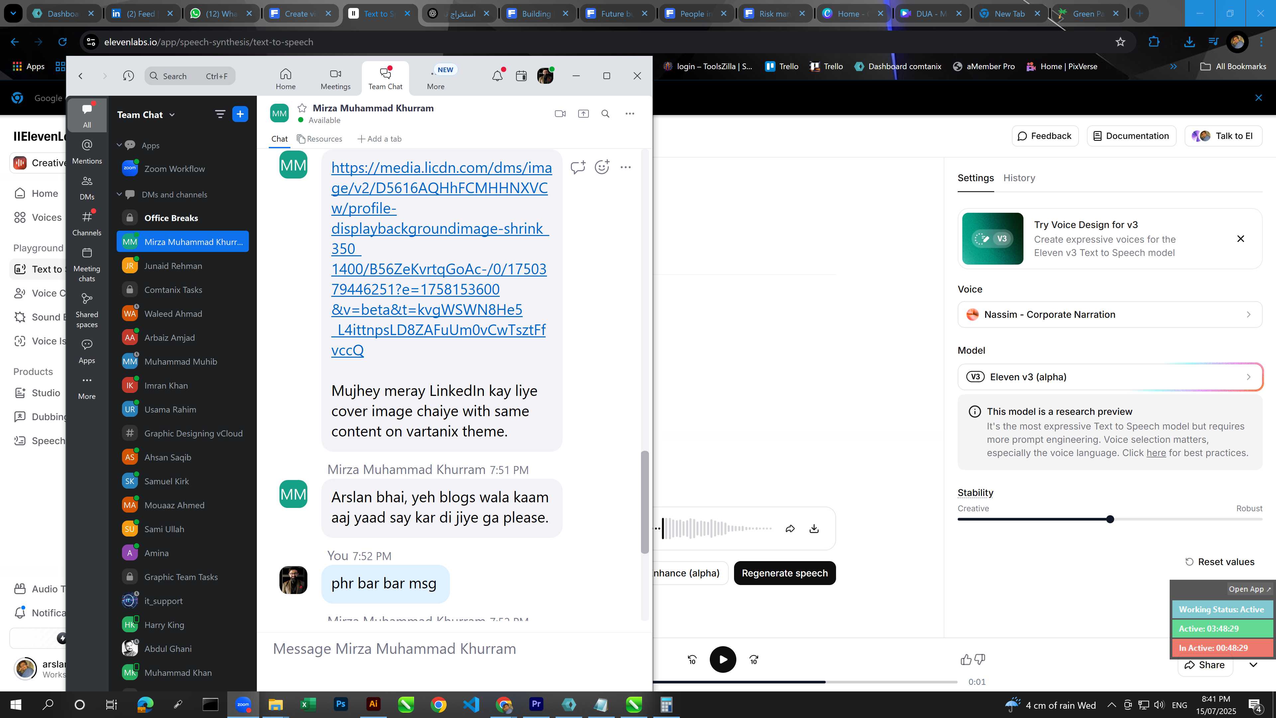Viewport: 1276px width, 718px height.
Task: Start a video call with Mirza Muhammad Khurram
Action: (560, 113)
